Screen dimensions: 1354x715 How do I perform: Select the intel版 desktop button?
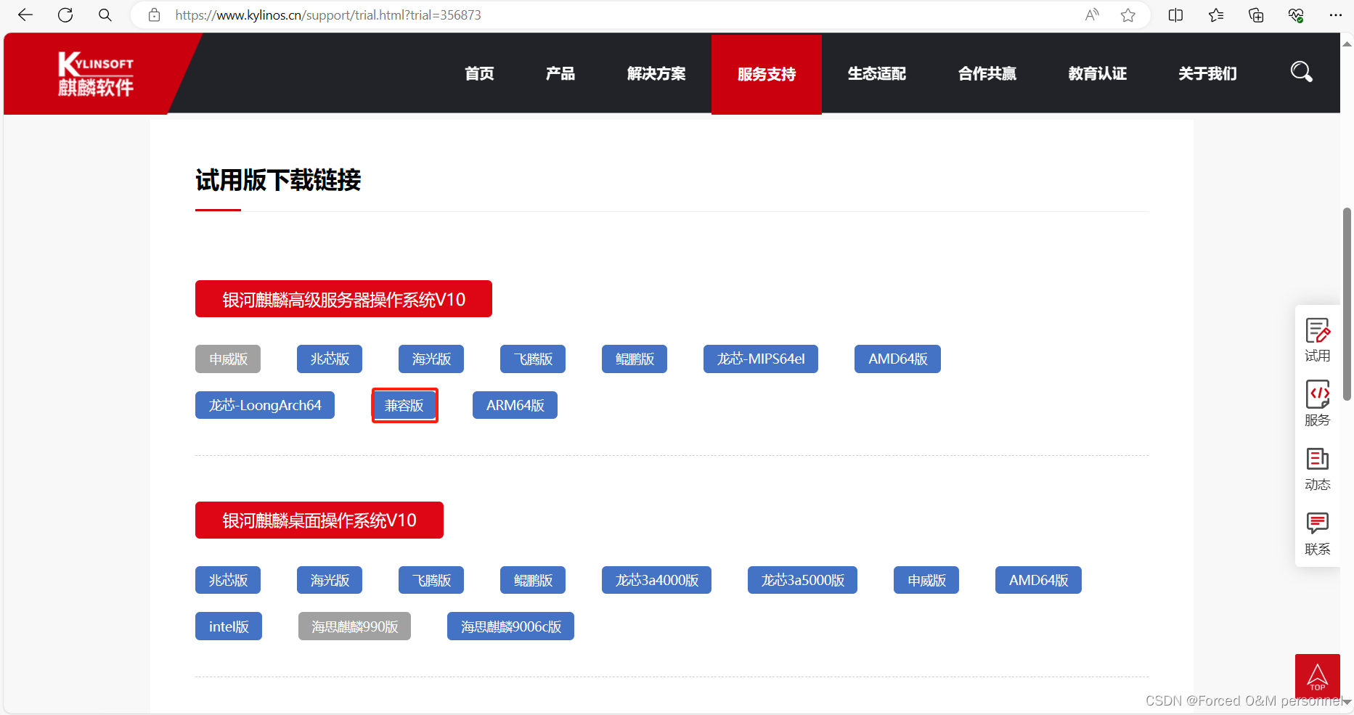(x=229, y=626)
